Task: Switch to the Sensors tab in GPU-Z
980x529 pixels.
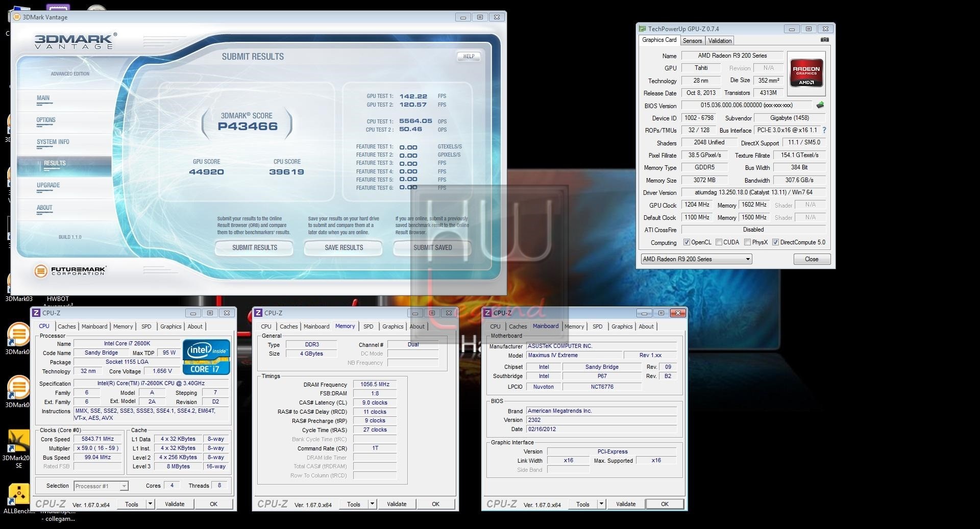Action: click(x=692, y=40)
